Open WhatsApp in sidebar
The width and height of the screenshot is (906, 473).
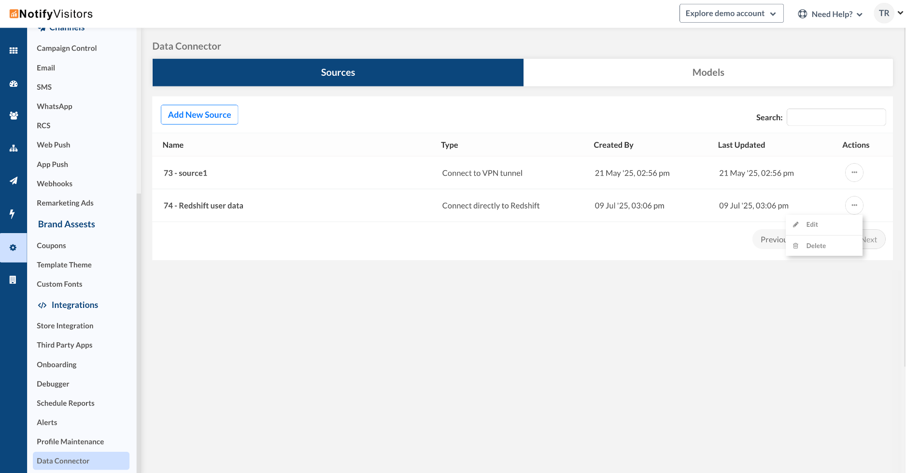pyautogui.click(x=55, y=107)
